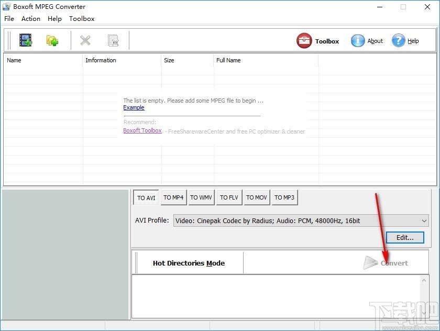Open the Example link
Screen dimensions: 440x331
(x=134, y=107)
